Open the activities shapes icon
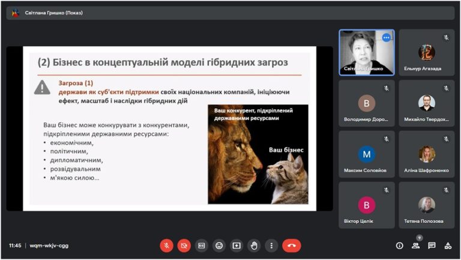The image size is (461, 260). 448,246
